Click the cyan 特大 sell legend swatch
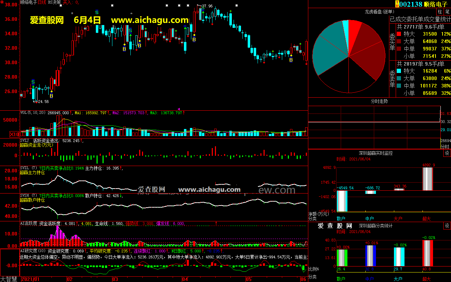The image size is (451, 282). coord(399,71)
